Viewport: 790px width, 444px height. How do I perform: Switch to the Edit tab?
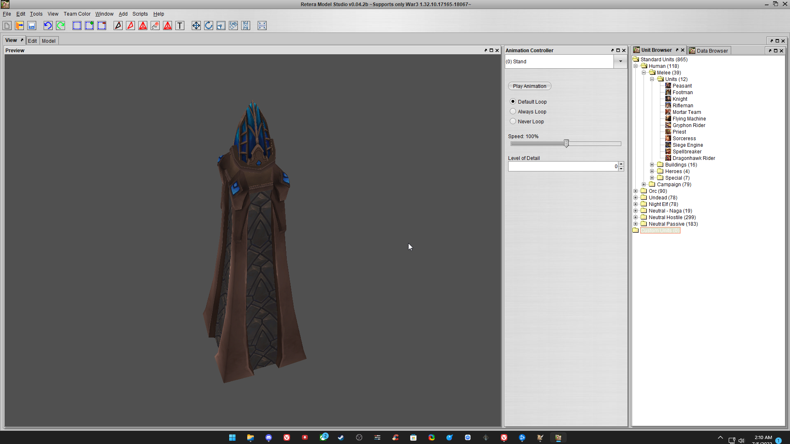point(32,41)
